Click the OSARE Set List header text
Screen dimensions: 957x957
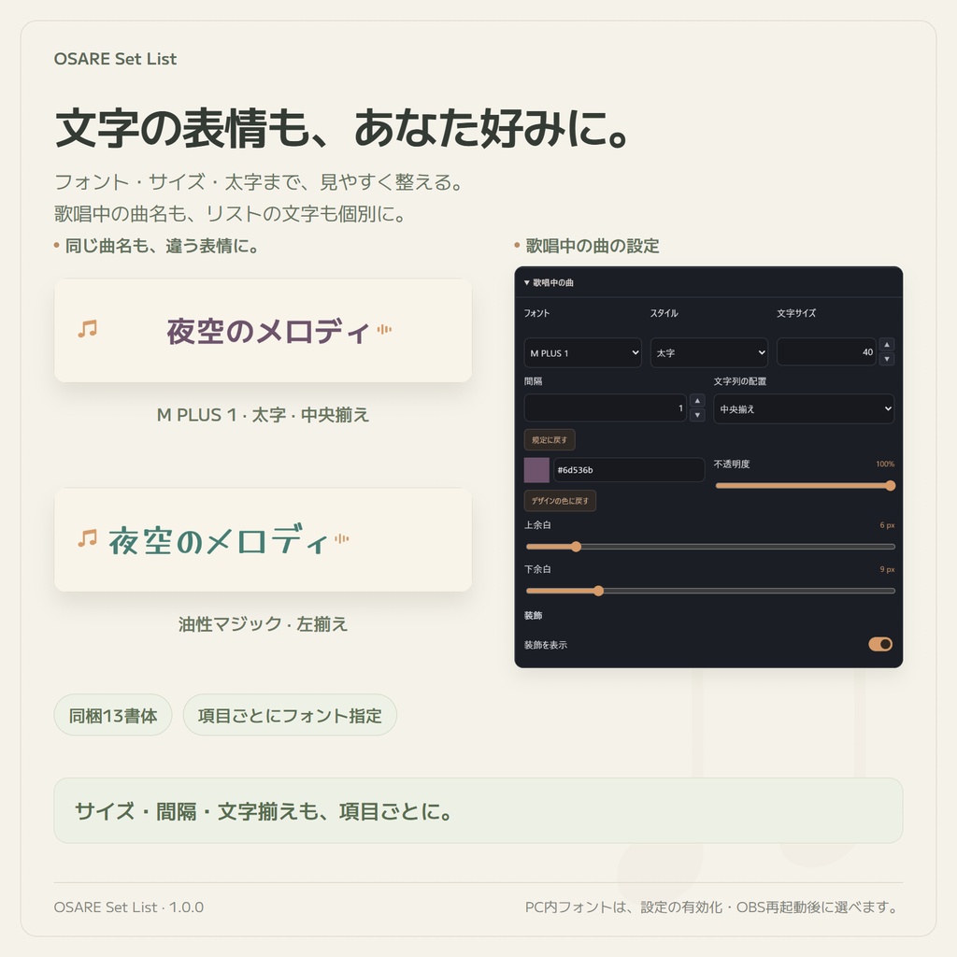(x=115, y=59)
